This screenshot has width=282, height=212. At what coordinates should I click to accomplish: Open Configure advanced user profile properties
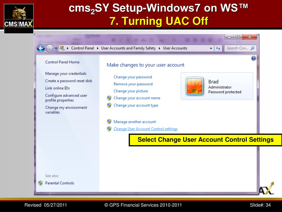(x=66, y=98)
